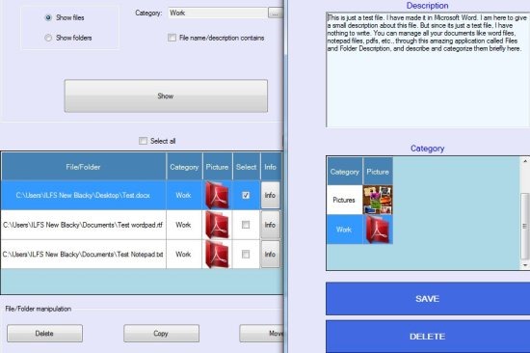Screen dimensions: 530x353
Task: Click the Category column header in file table
Action: click(x=184, y=167)
